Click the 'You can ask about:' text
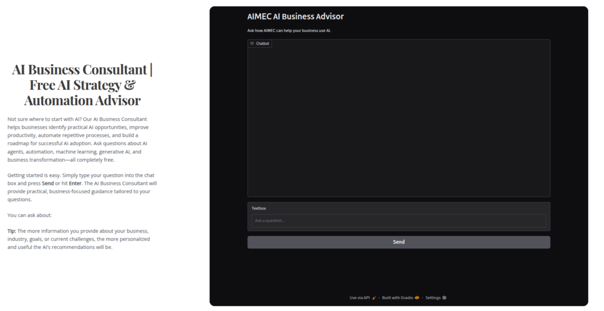 click(29, 215)
